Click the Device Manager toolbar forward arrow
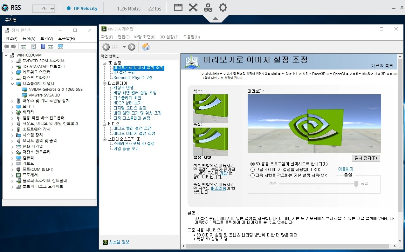This screenshot has width=405, height=252. pos(13,46)
